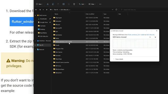This screenshot has height=94, width=168.
Task: Collapse the Quick access section
Action: [35, 15]
